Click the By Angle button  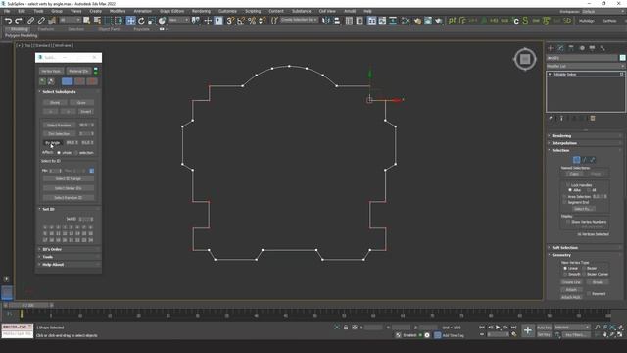(52, 143)
